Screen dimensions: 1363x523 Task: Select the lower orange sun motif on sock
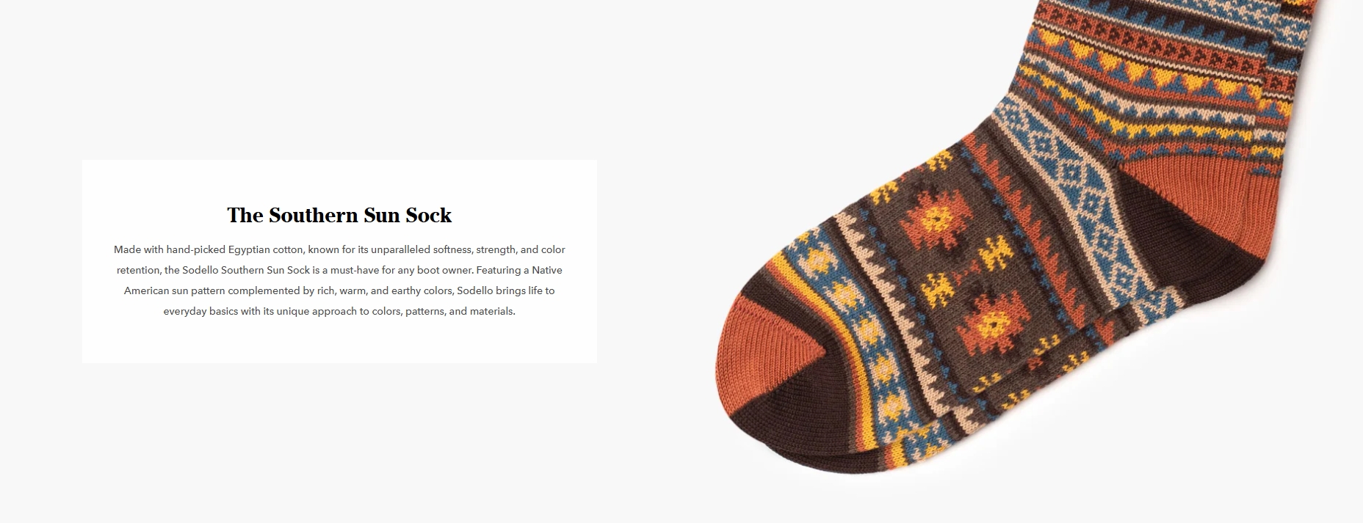click(x=990, y=321)
